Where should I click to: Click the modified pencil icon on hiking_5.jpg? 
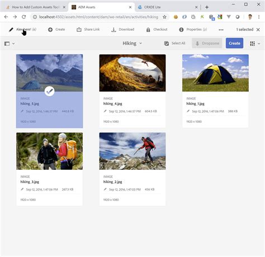click(x=22, y=111)
